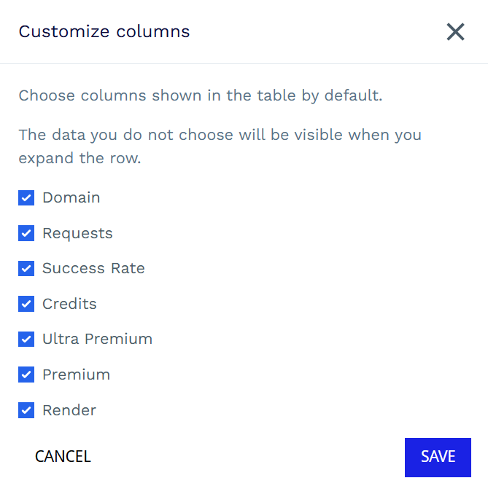The width and height of the screenshot is (488, 494).
Task: Toggle the Requests column checkbox
Action: (26, 233)
